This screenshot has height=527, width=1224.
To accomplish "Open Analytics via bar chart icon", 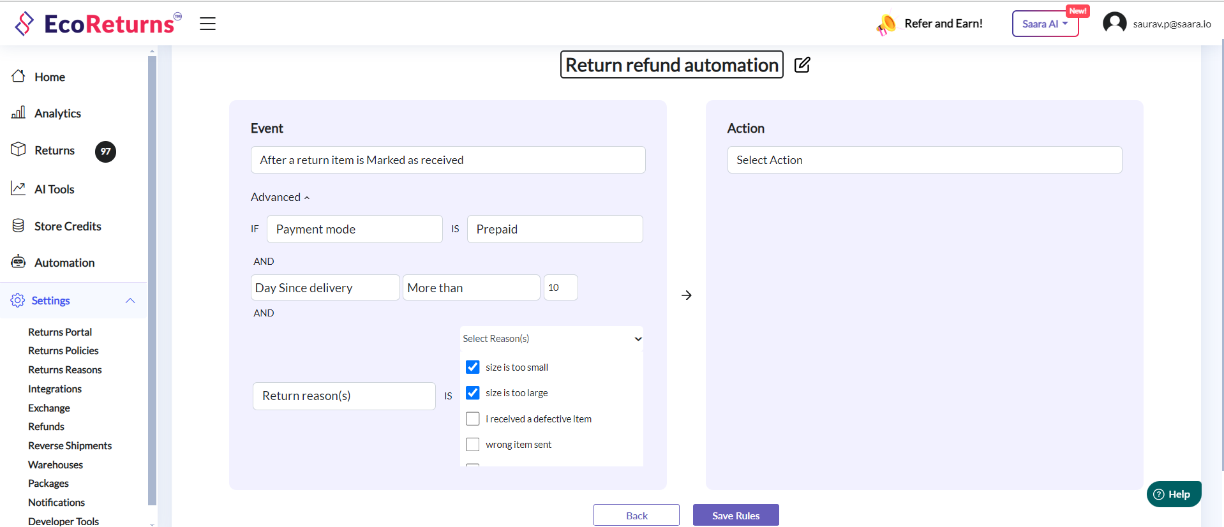I will point(19,113).
